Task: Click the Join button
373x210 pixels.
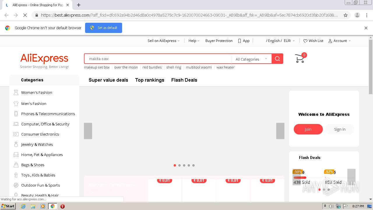Action: 308,129
